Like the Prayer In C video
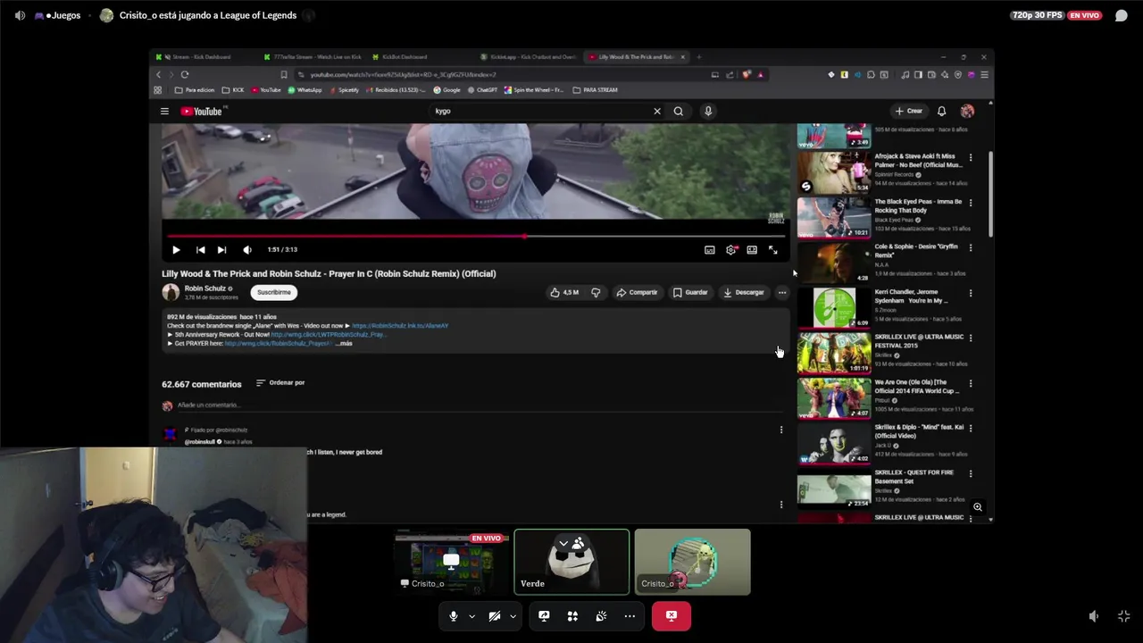 click(564, 292)
